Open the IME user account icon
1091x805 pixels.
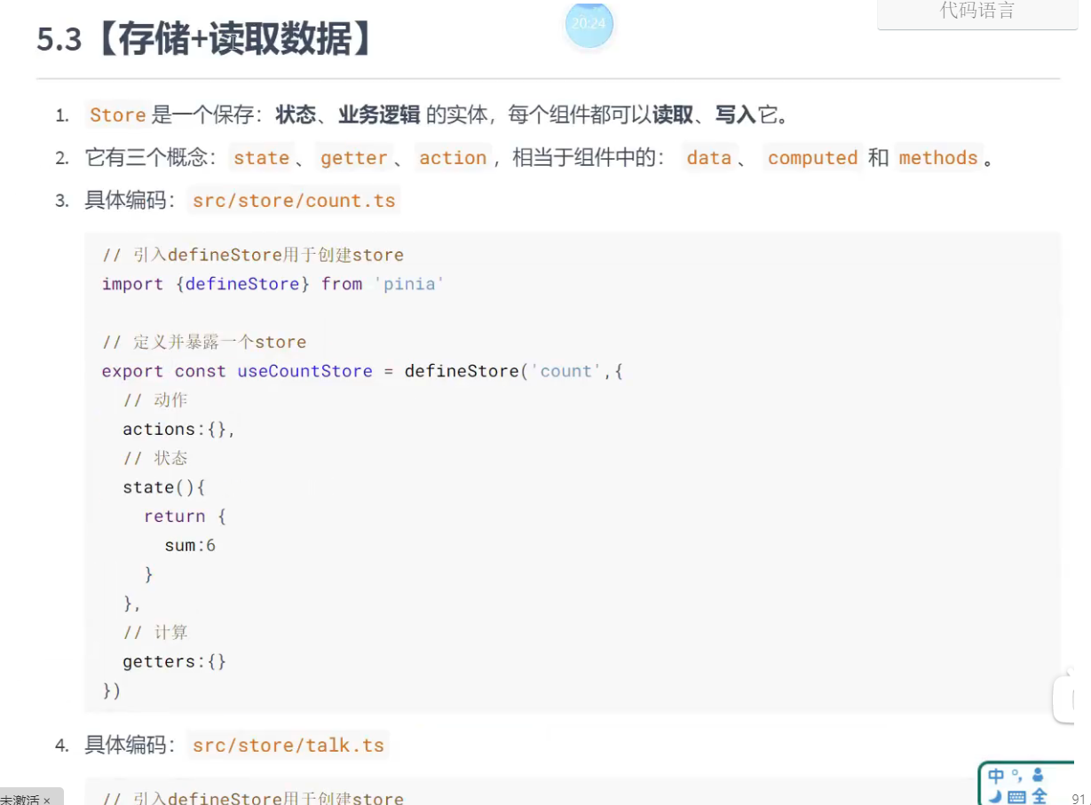(1038, 776)
